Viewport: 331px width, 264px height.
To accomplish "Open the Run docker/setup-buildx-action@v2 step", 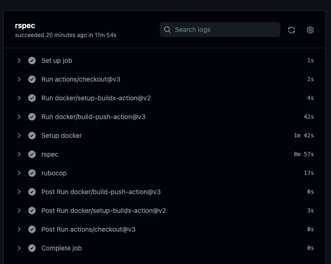I will pos(96,98).
